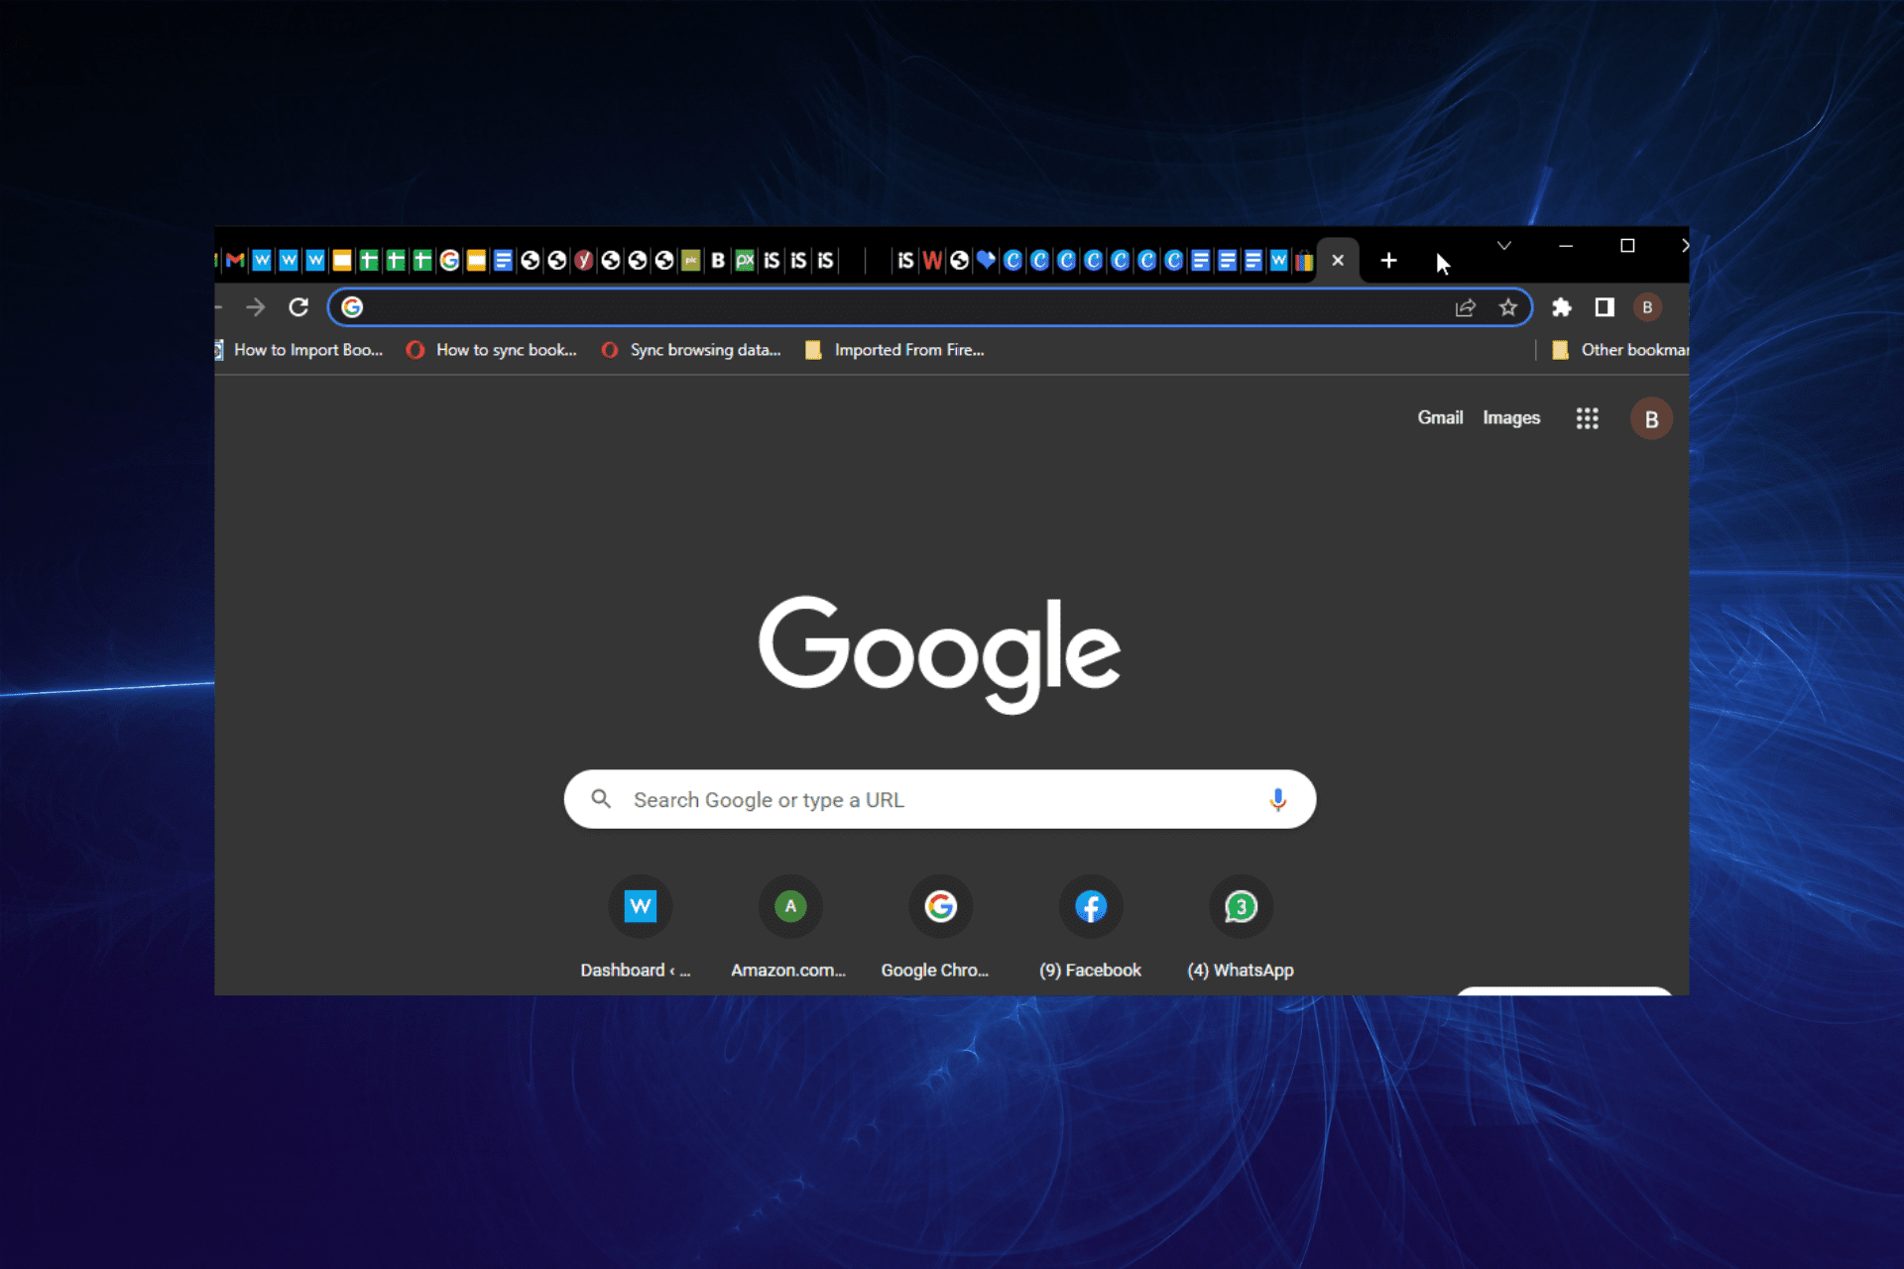Click magnifier icon in search box

pos(601,798)
